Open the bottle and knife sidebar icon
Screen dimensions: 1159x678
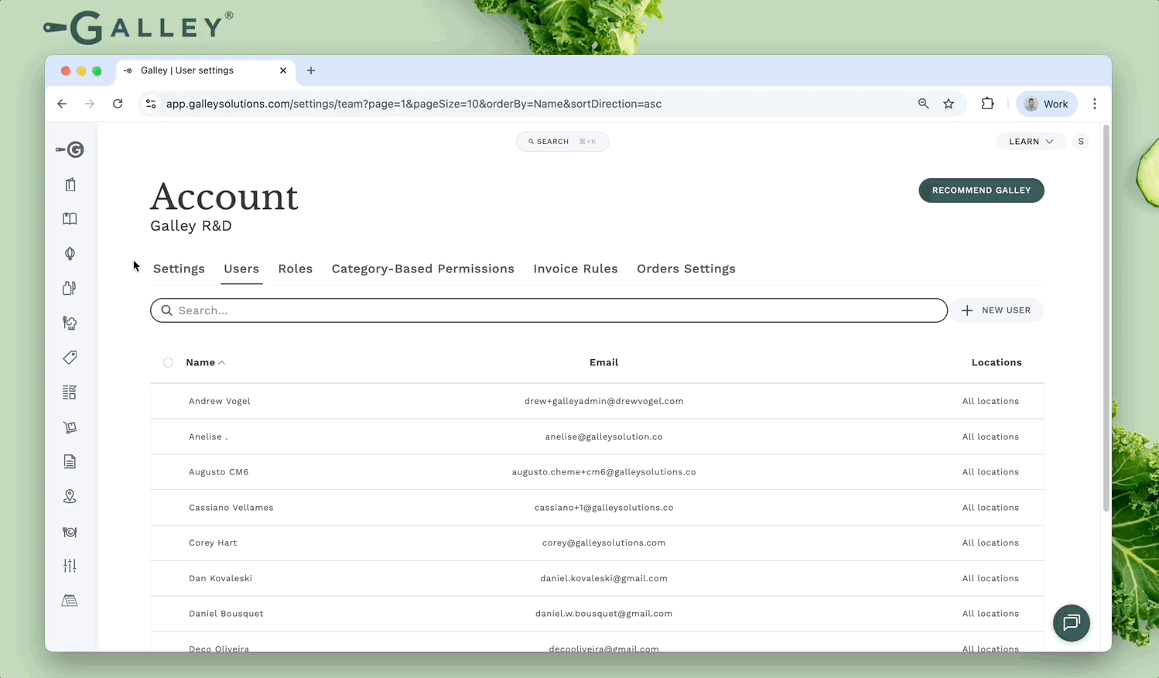pos(70,288)
